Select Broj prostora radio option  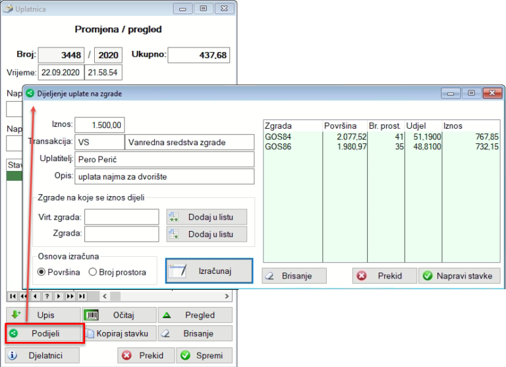click(x=93, y=271)
